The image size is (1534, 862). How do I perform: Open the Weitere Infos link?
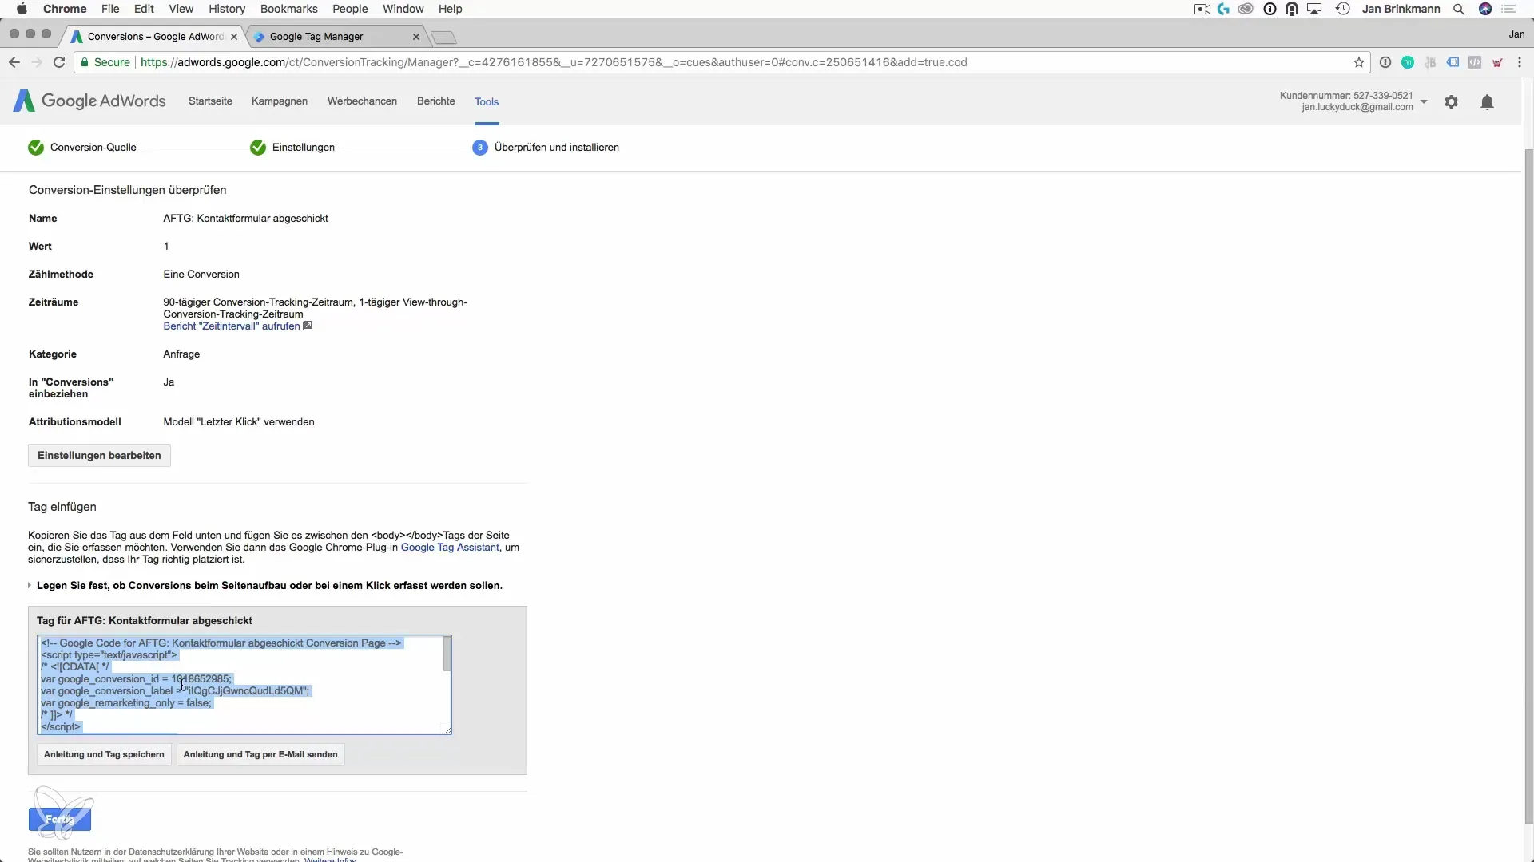click(x=330, y=860)
